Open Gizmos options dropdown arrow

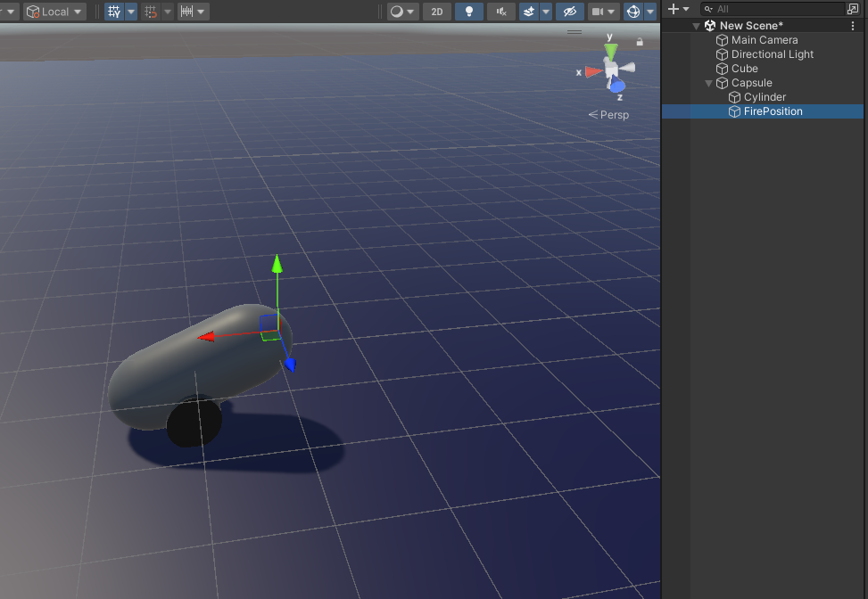[x=650, y=12]
